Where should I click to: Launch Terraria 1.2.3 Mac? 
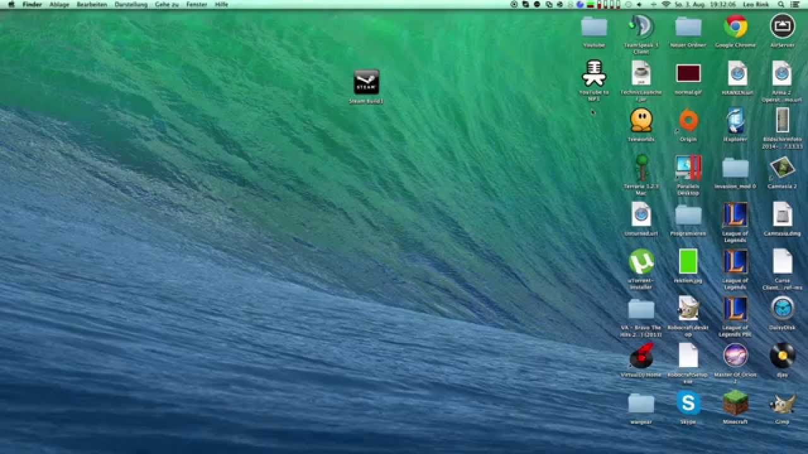(641, 167)
